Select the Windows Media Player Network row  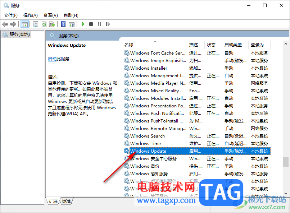(x=197, y=83)
